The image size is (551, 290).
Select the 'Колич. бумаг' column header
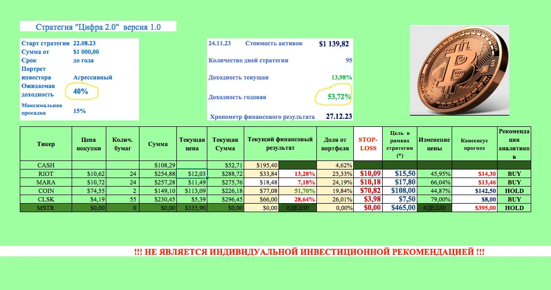[122, 144]
